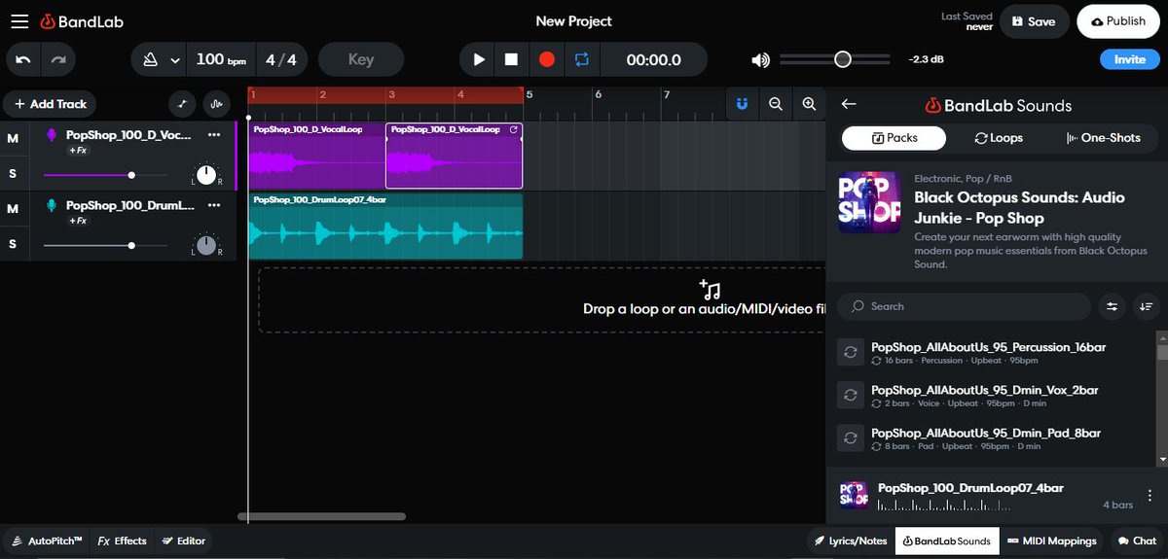
Task: Play the project
Action: (479, 59)
